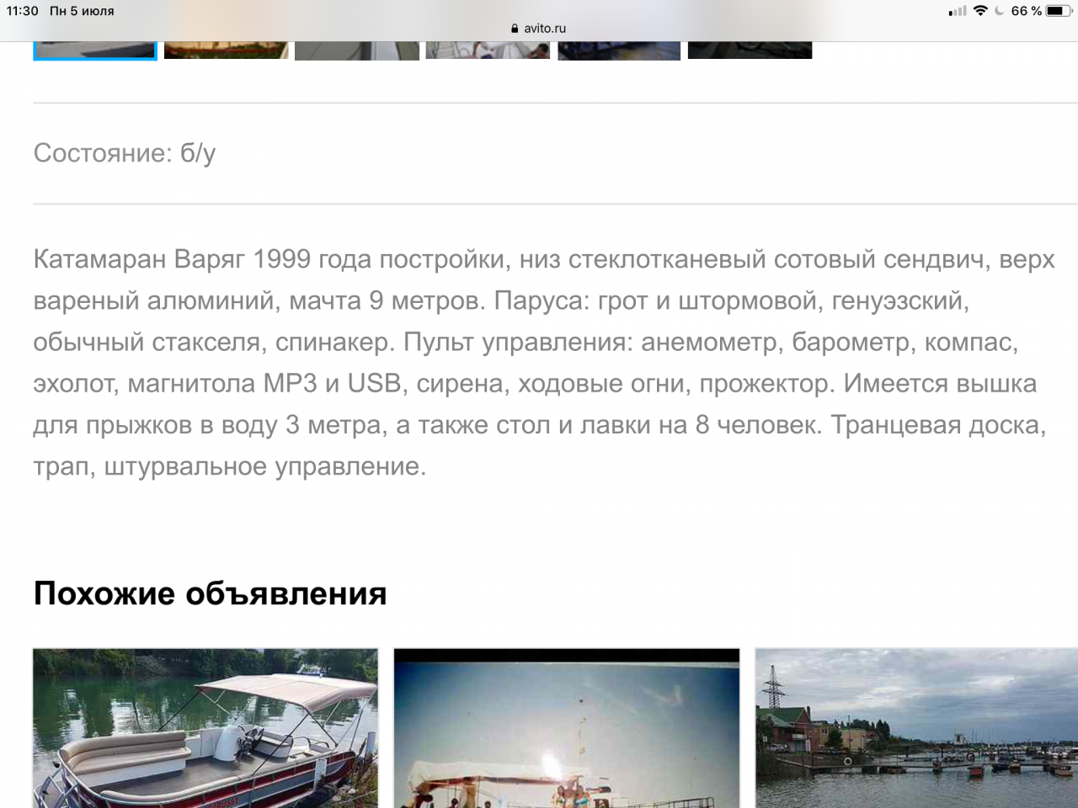Viewport: 1078px width, 808px height.
Task: Open the middle similar listing photo
Action: pos(567,728)
